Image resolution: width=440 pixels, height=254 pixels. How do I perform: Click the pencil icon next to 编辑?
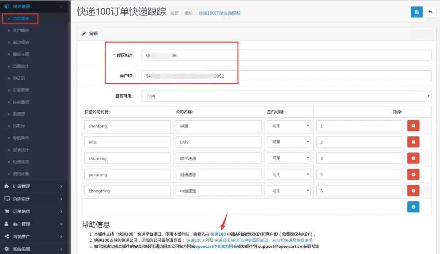pos(84,34)
